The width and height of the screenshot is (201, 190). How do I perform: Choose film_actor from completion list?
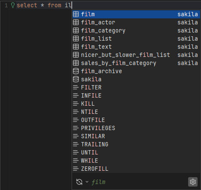[136, 22]
